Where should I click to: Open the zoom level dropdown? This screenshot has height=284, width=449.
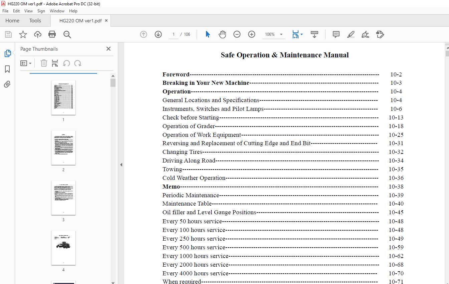pos(281,34)
